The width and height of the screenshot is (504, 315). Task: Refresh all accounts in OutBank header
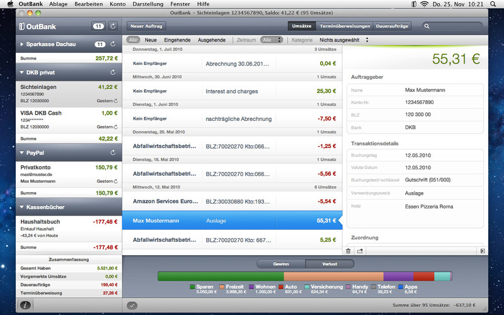[x=113, y=26]
